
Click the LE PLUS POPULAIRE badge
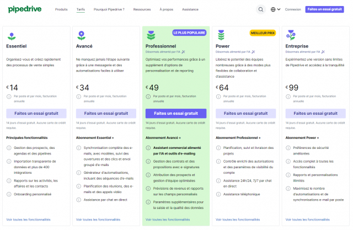click(x=189, y=33)
